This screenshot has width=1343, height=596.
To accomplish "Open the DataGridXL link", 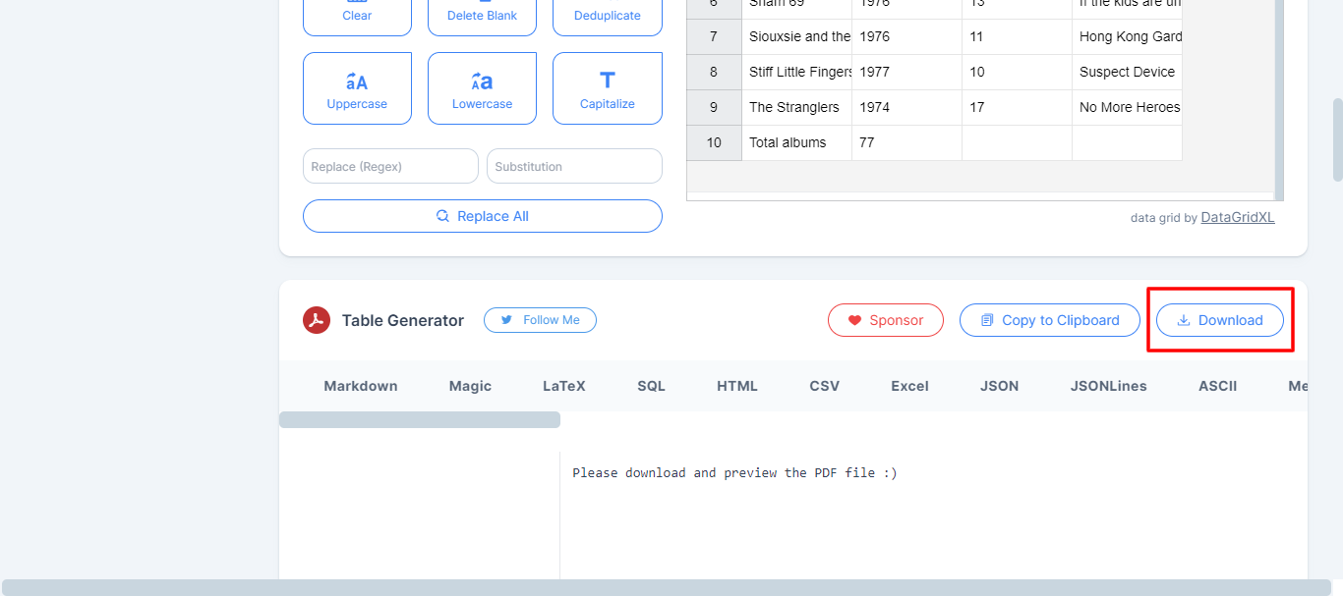I will click(1237, 217).
